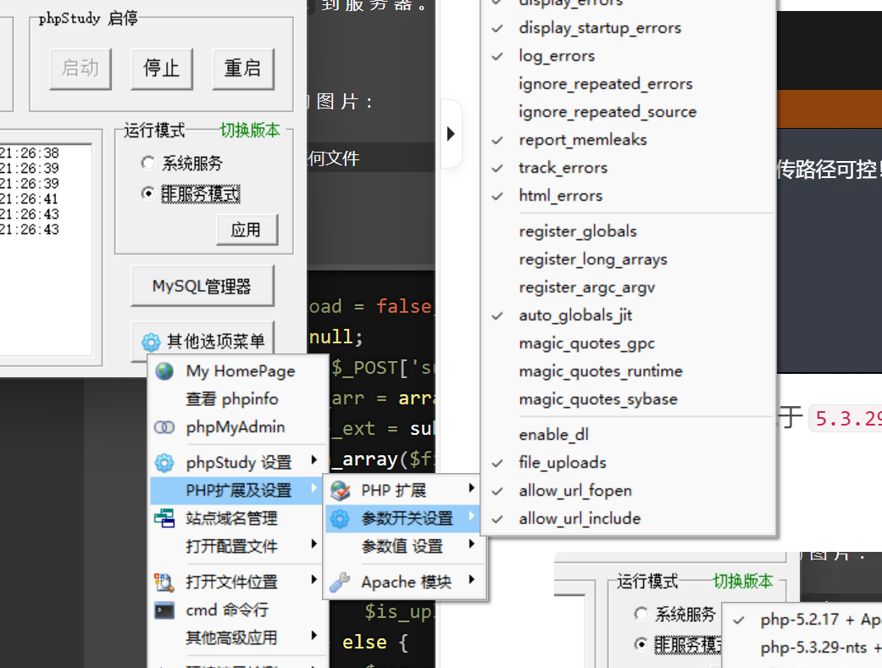The width and height of the screenshot is (882, 668).
Task: Click green 切换版本 link in phpStudy window
Action: coord(250,131)
